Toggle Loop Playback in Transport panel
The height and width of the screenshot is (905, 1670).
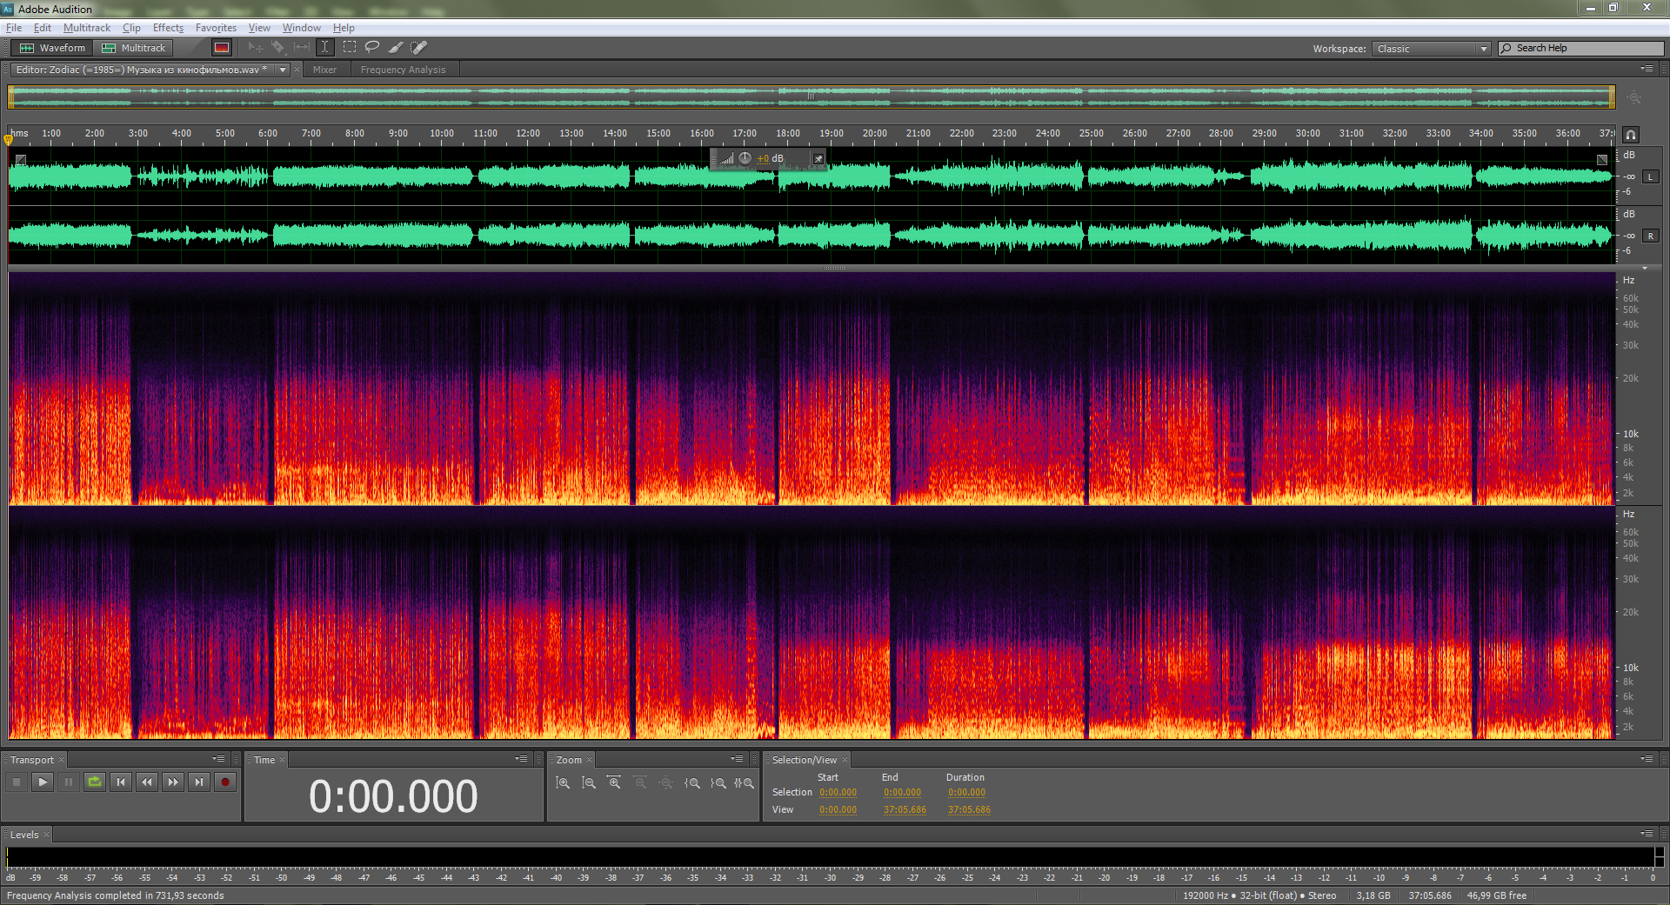coord(95,782)
